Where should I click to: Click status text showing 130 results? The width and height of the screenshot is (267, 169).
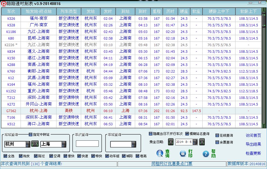coord(32,164)
